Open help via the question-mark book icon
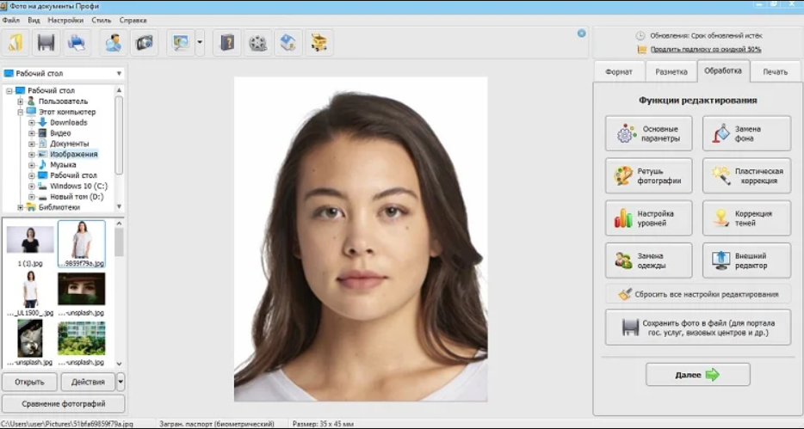This screenshot has height=429, width=804. click(x=227, y=41)
